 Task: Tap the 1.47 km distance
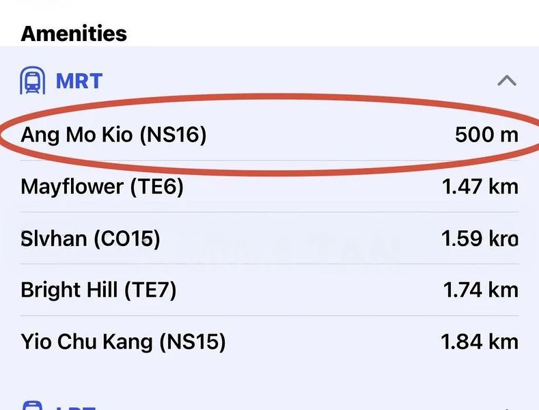click(480, 187)
